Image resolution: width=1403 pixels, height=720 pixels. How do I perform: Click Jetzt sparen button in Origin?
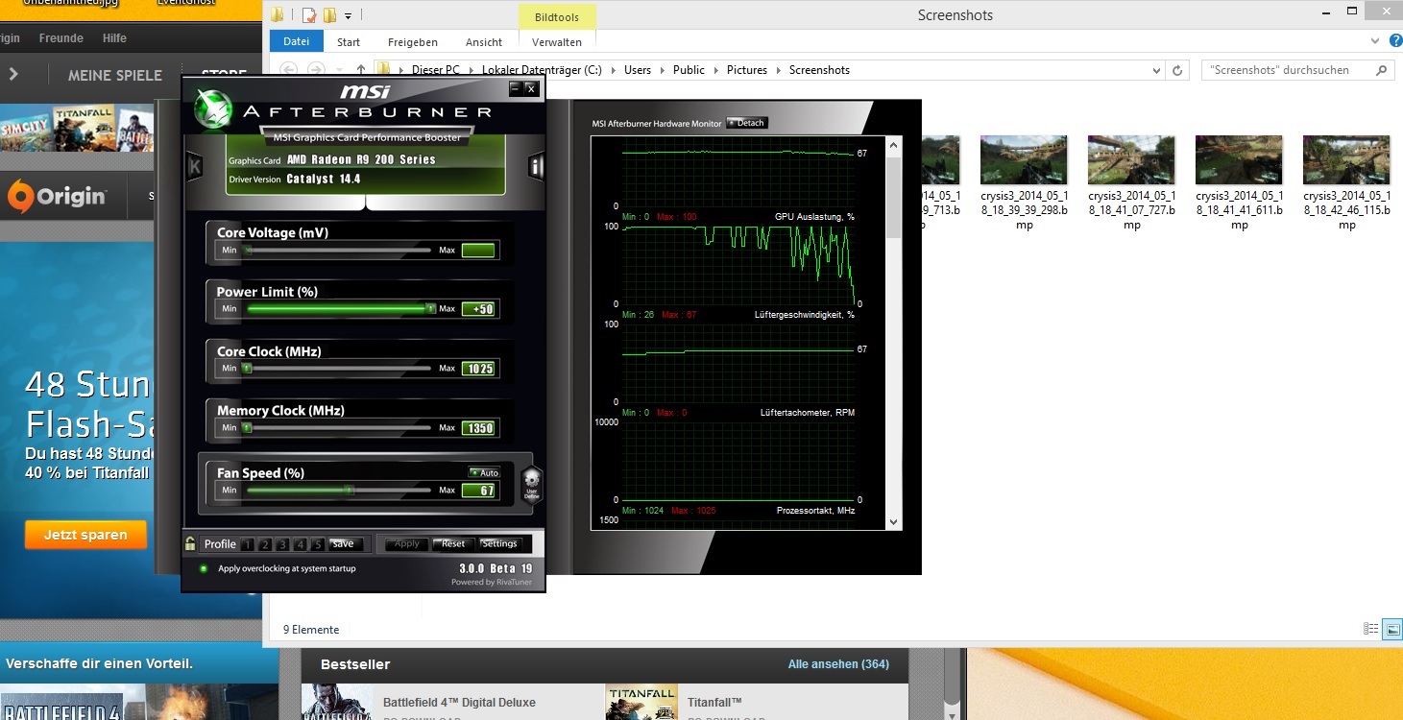point(85,535)
